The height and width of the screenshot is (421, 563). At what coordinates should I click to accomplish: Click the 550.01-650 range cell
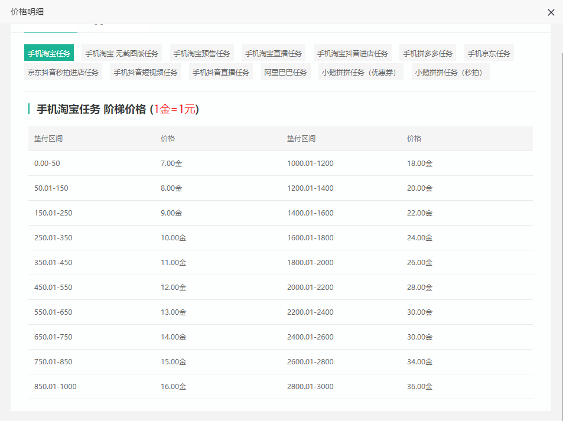point(53,312)
